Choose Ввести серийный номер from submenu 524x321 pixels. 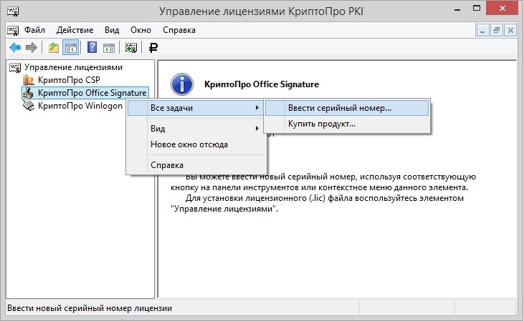tap(340, 108)
